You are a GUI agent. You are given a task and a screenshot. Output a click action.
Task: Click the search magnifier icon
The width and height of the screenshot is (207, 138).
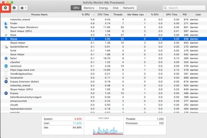pos(165,8)
